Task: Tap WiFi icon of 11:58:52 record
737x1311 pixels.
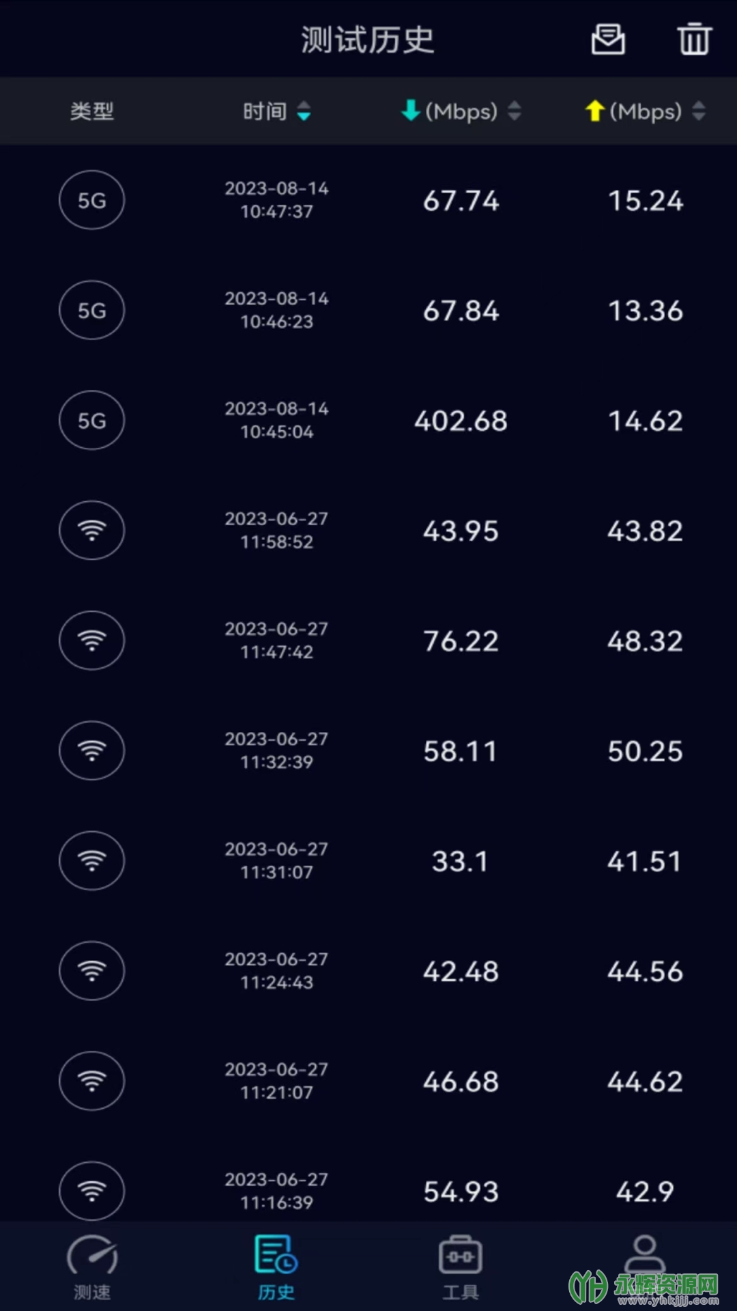Action: [92, 531]
